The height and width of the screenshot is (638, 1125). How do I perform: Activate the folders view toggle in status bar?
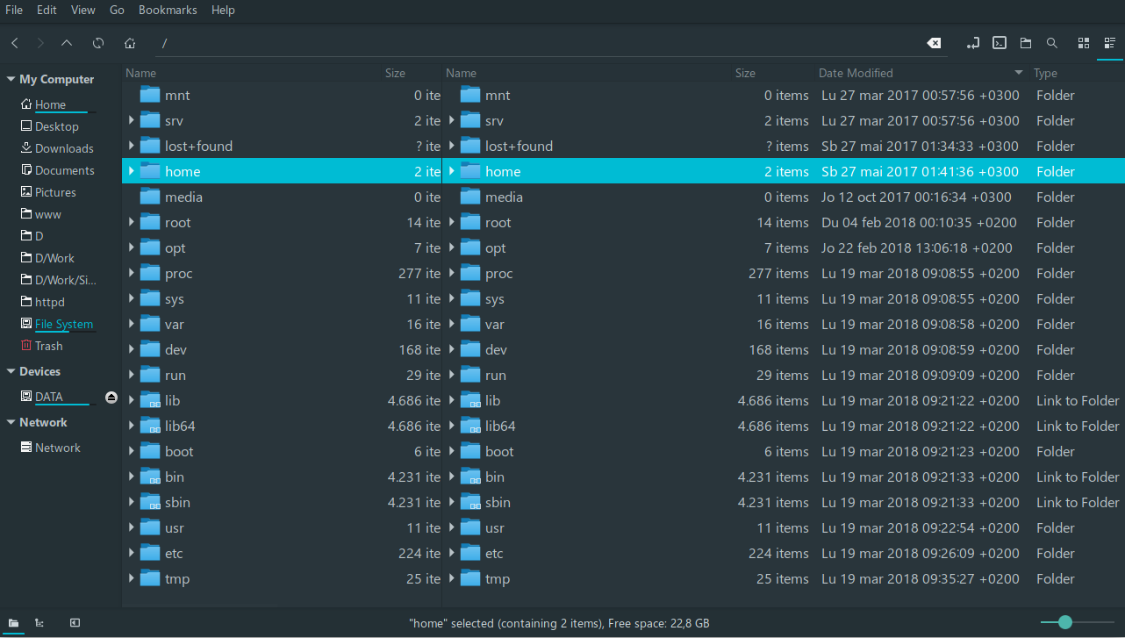(13, 623)
